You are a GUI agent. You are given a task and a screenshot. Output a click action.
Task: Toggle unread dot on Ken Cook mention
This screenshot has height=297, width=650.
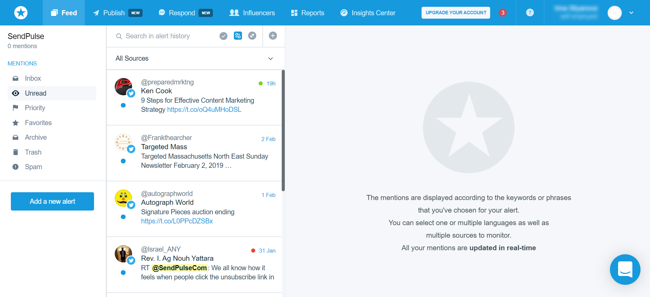point(123,105)
